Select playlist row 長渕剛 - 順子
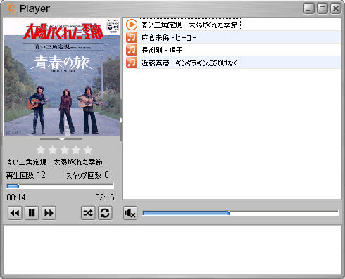 tap(232, 50)
